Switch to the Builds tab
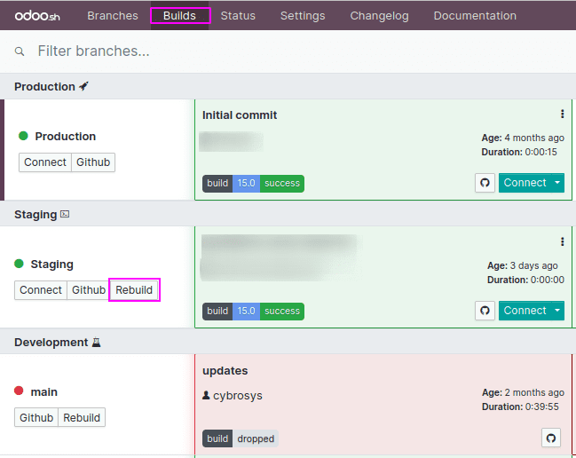The width and height of the screenshot is (576, 458). click(179, 15)
